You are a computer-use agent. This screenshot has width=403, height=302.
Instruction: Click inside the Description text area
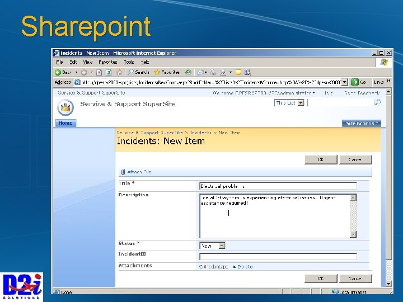(274, 216)
